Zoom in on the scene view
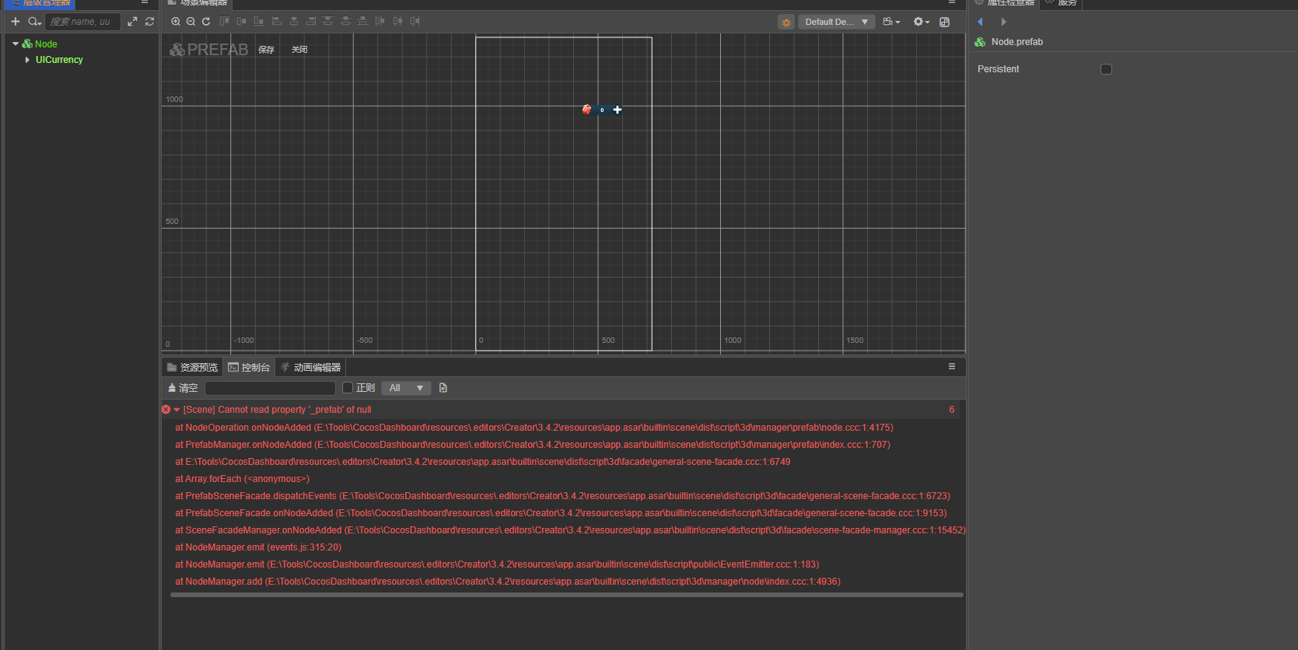This screenshot has width=1298, height=650. 176,22
